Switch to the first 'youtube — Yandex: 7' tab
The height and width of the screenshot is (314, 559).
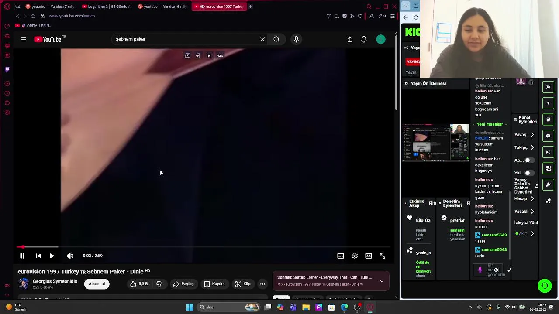coord(50,7)
